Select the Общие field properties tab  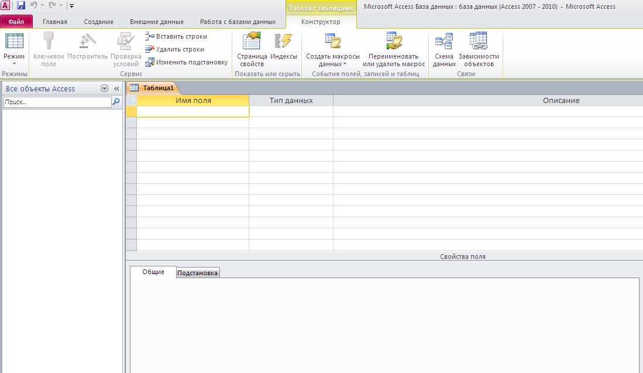point(153,272)
